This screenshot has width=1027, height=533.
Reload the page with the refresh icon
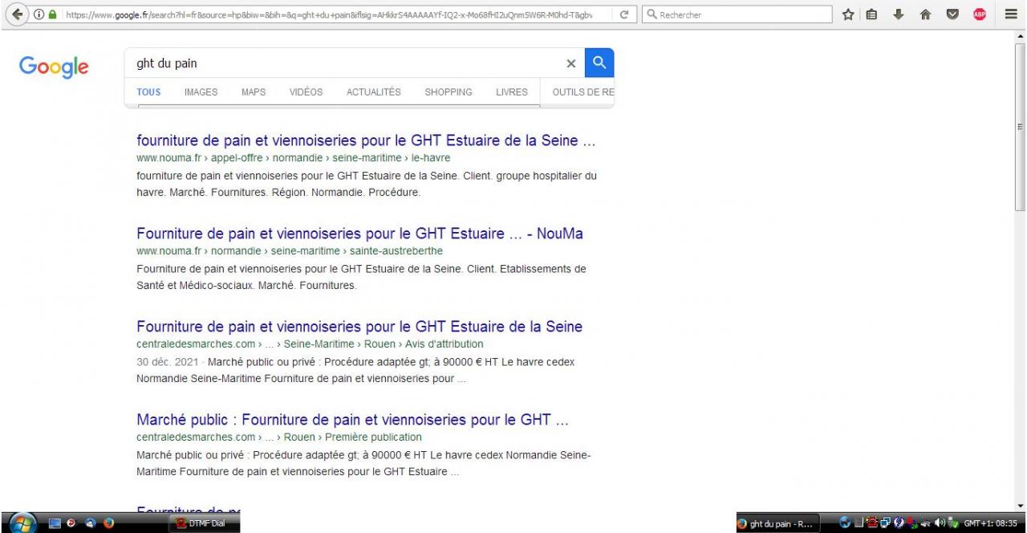tap(624, 14)
